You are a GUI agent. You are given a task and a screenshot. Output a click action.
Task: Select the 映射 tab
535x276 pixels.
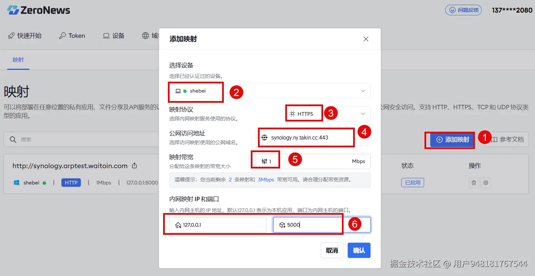click(18, 60)
